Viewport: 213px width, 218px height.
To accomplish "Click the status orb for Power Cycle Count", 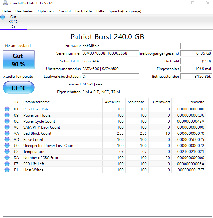I will [x=7, y=121].
